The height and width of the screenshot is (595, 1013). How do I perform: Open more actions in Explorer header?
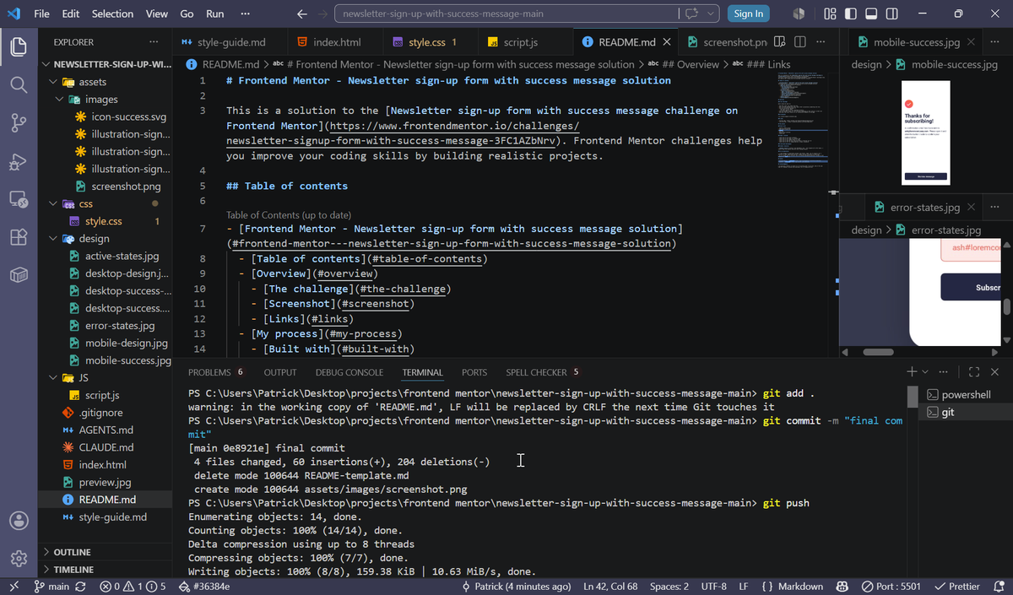coord(153,42)
